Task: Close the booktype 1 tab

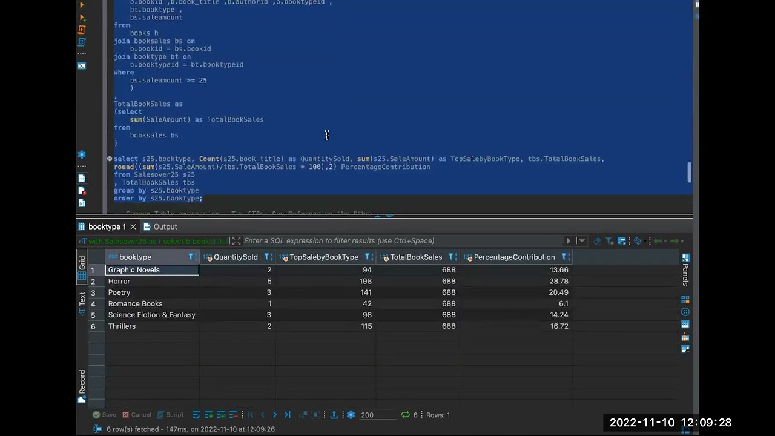Action: pos(133,226)
